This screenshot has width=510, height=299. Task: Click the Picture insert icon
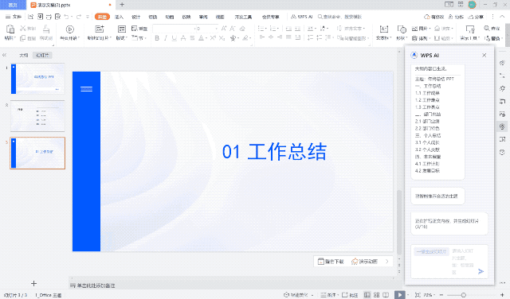[x=414, y=29]
